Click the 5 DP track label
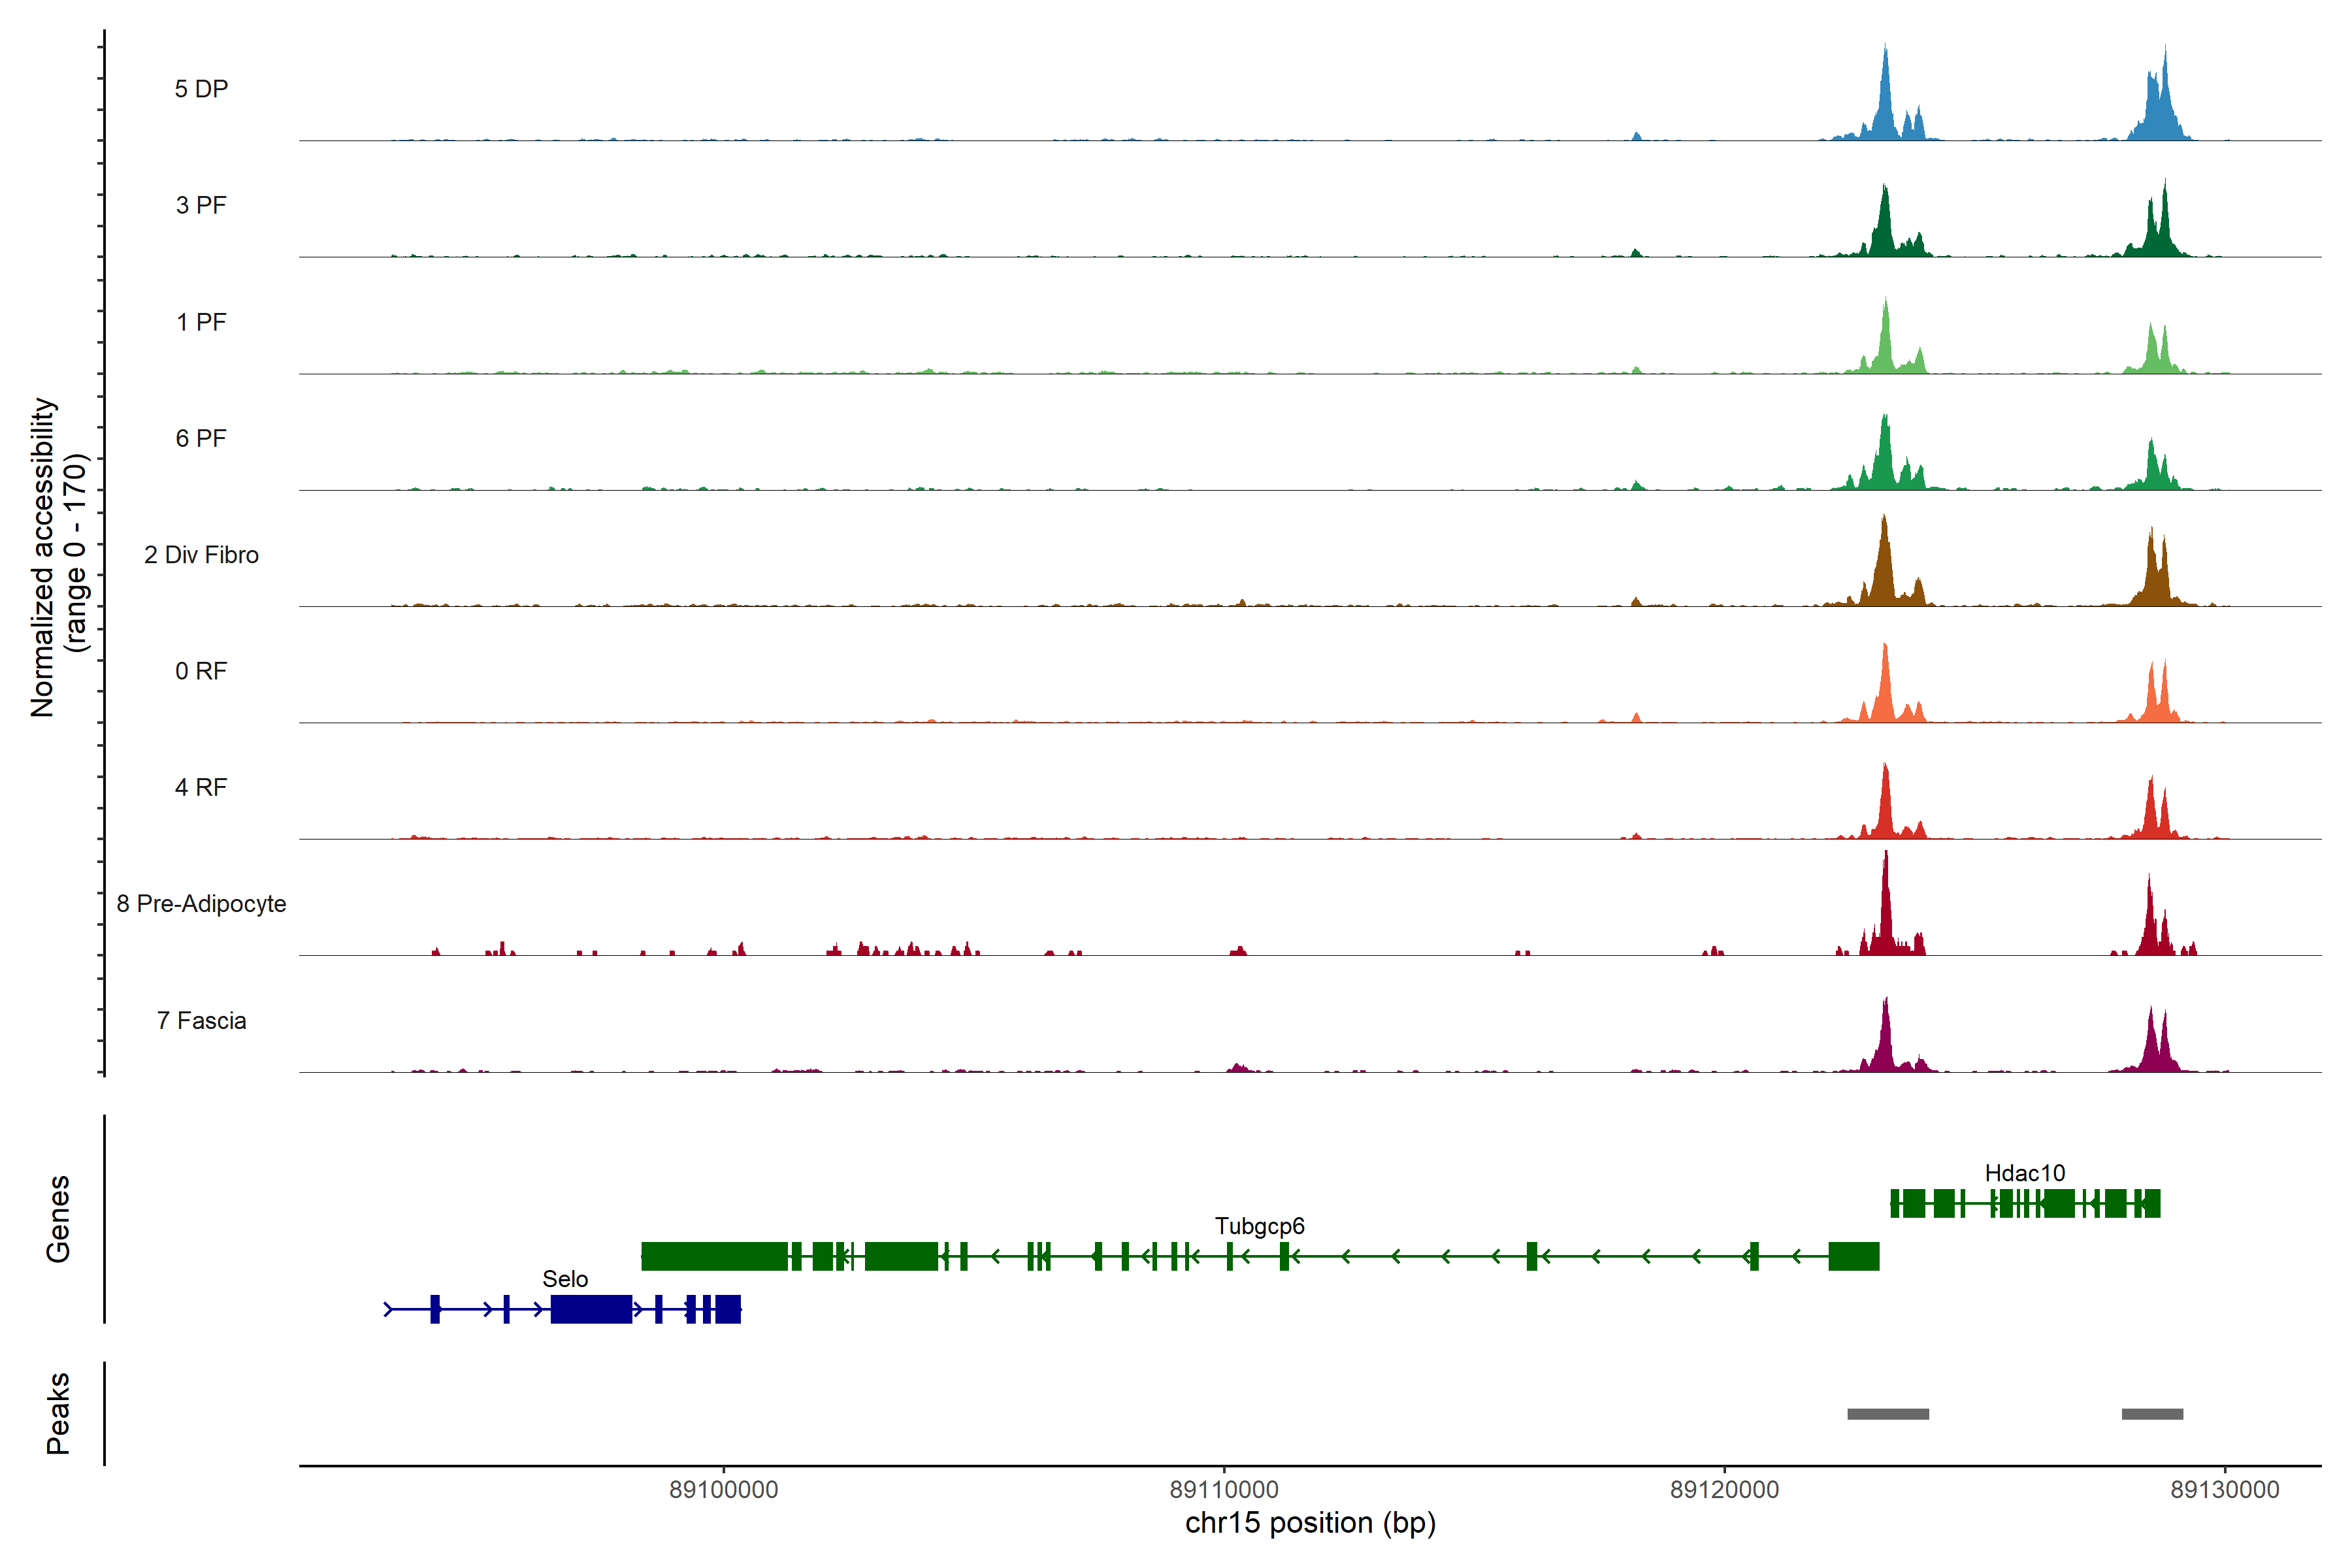This screenshot has width=2352, height=1568. pos(201,89)
